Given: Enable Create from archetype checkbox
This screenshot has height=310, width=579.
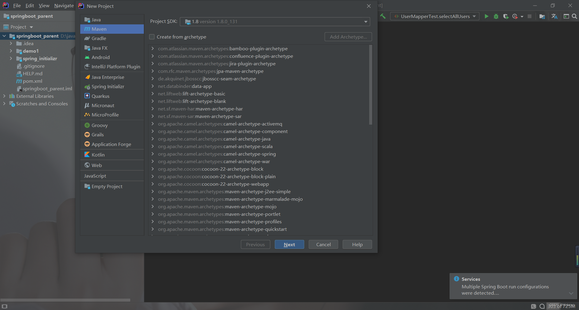Looking at the screenshot, I should coord(152,37).
